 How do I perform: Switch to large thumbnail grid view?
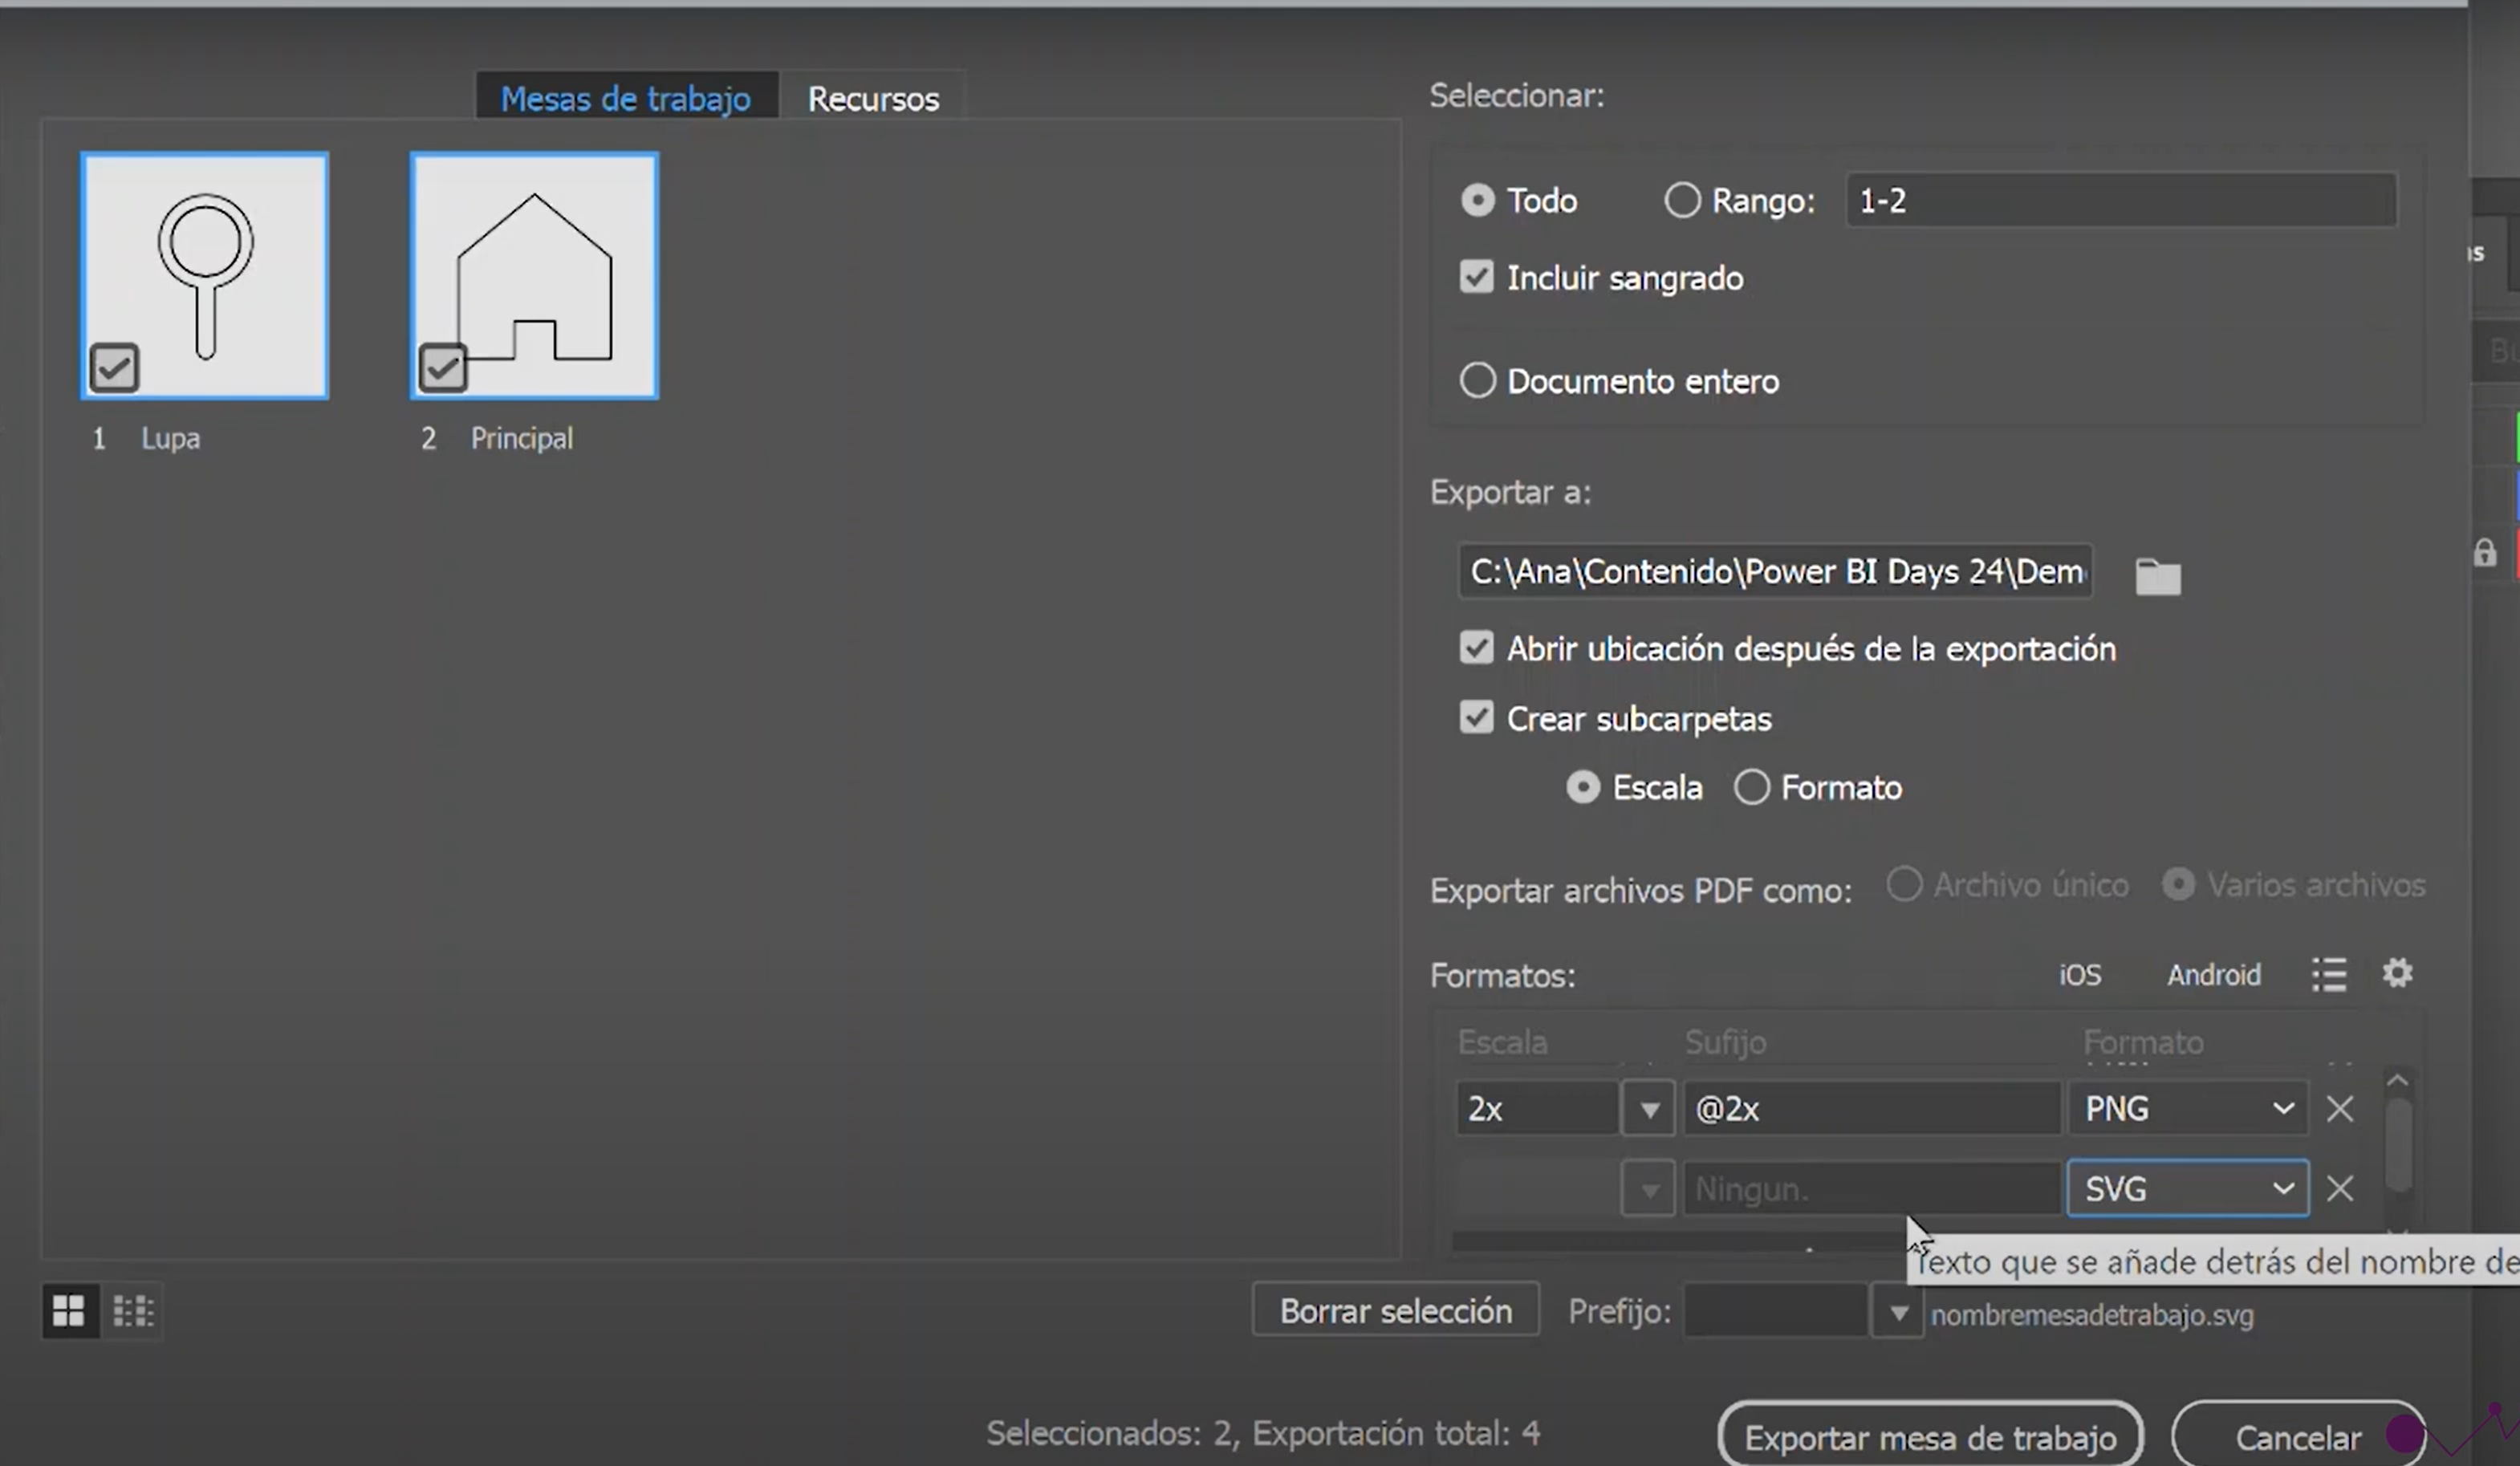point(69,1310)
